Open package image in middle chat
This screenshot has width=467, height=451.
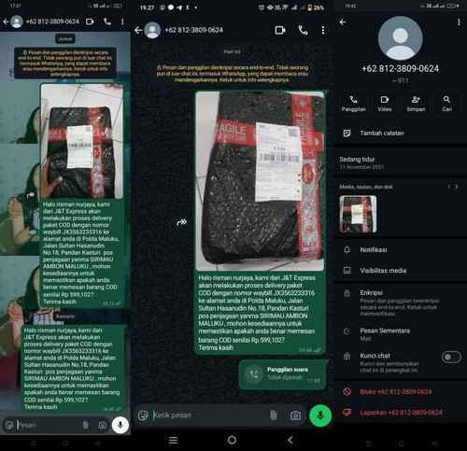[260, 181]
